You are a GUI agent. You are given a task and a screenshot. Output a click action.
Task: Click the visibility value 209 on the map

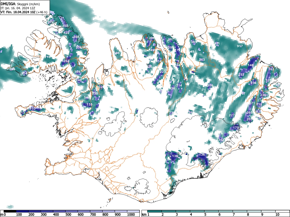[x=171, y=47]
